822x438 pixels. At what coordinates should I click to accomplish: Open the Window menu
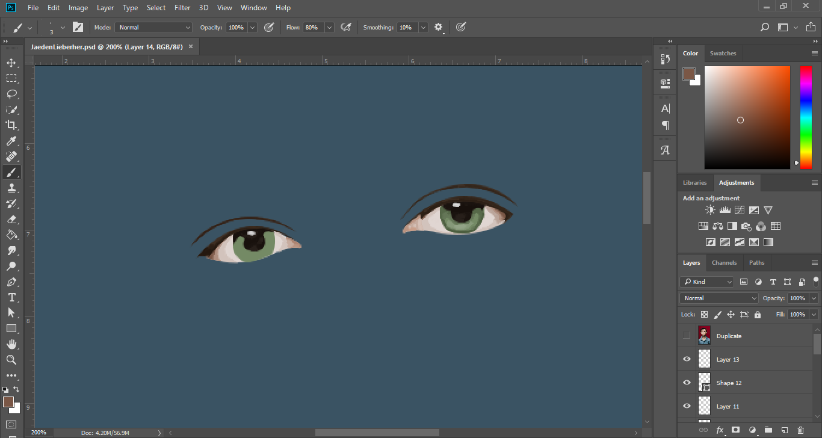(253, 8)
